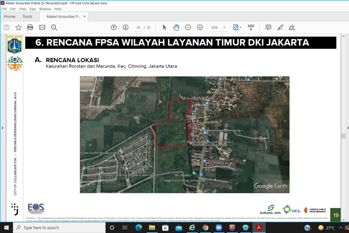Expand the left navigation pane arrow
Screen dimensions: 349x233
pyautogui.click(x=3, y=128)
